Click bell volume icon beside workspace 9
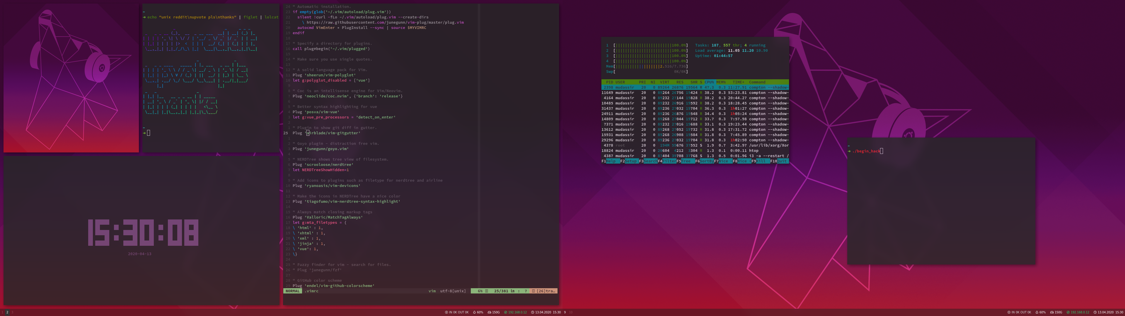The width and height of the screenshot is (1125, 316). click(x=474, y=312)
